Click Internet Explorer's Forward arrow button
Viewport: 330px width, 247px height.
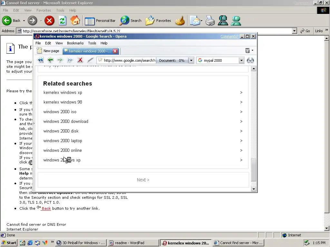pyautogui.click(x=33, y=21)
